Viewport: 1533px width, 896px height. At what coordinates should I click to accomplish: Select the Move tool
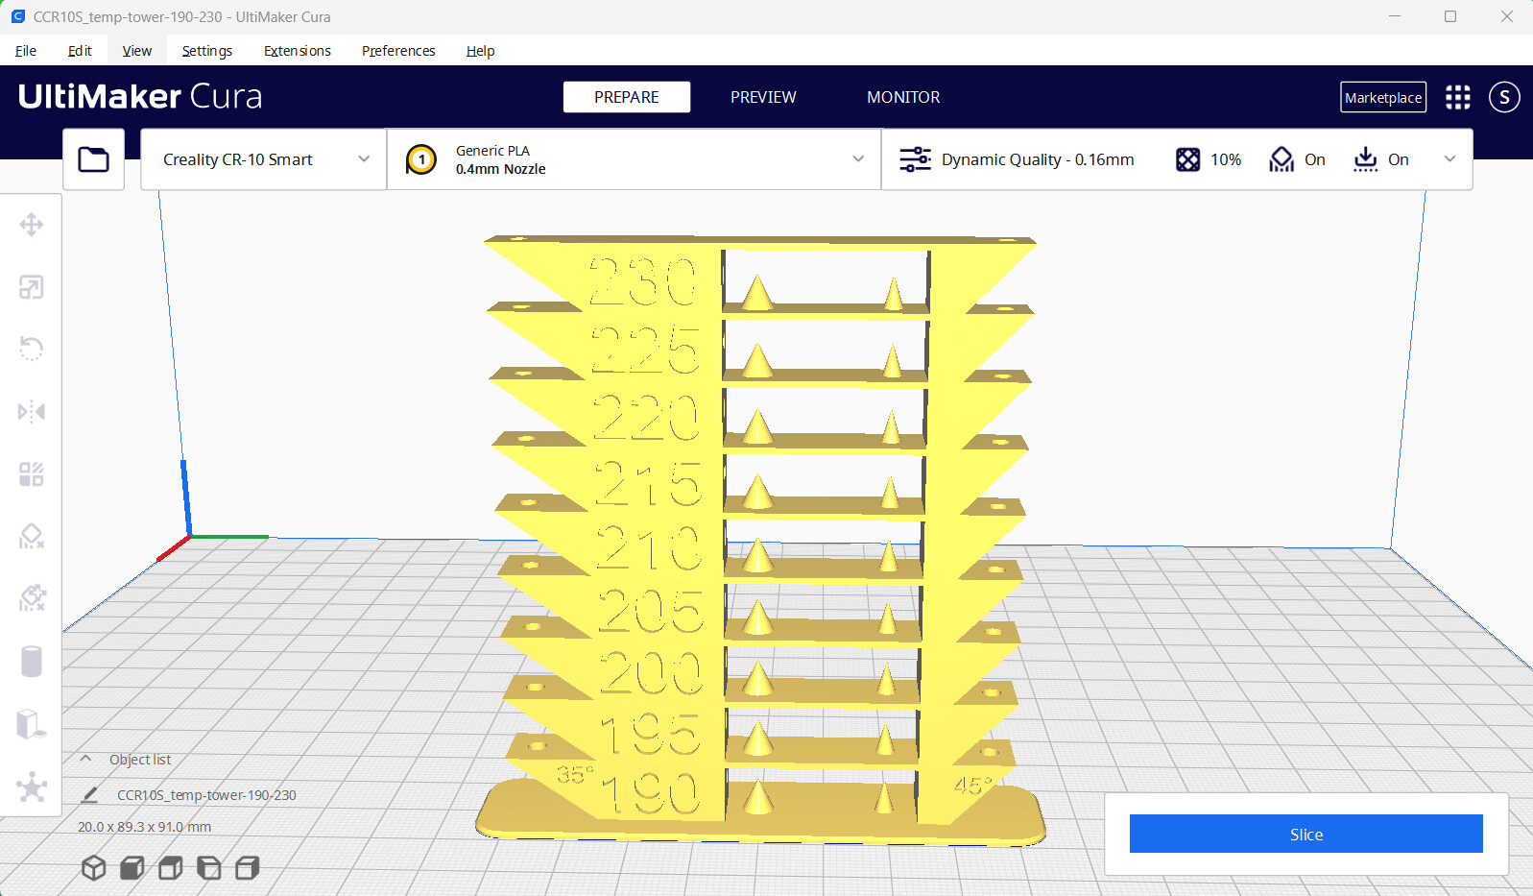[31, 225]
